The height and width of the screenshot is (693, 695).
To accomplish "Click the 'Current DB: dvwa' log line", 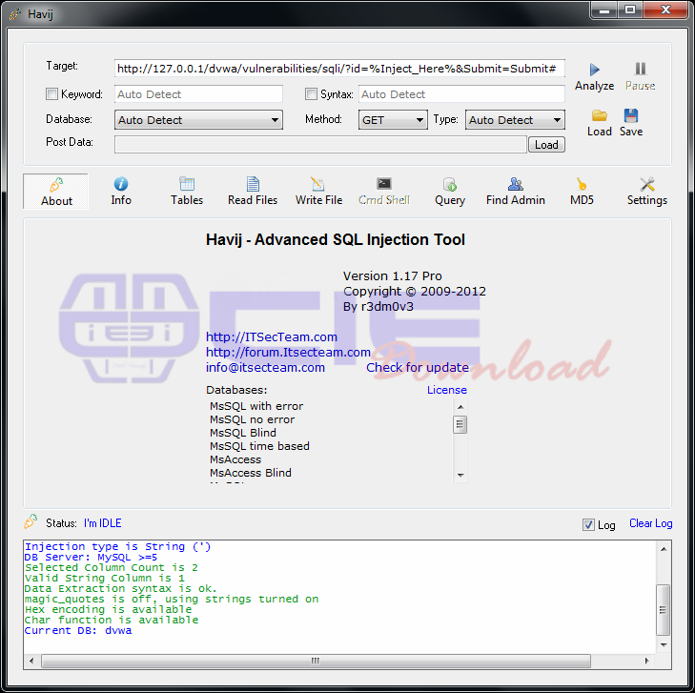I will pyautogui.click(x=78, y=630).
